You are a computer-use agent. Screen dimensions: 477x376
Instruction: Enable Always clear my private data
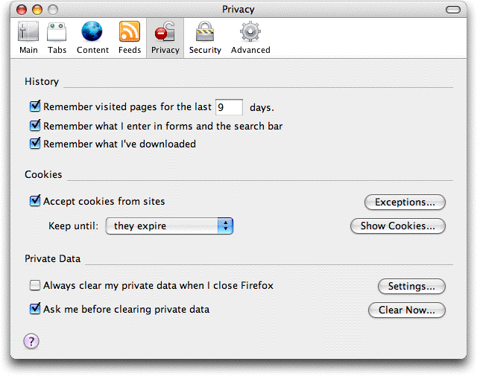coord(35,285)
